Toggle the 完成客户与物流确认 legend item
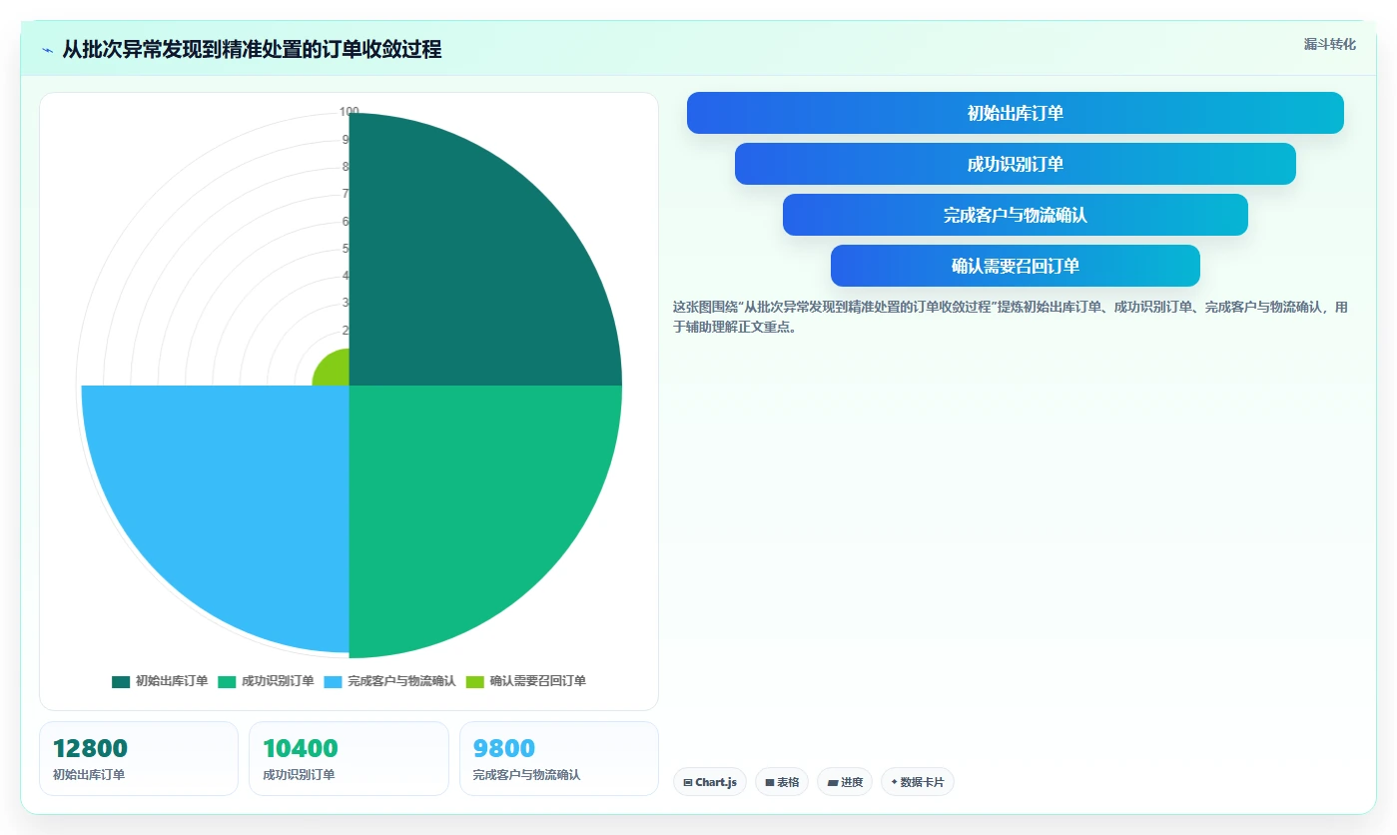1397x835 pixels. [389, 681]
